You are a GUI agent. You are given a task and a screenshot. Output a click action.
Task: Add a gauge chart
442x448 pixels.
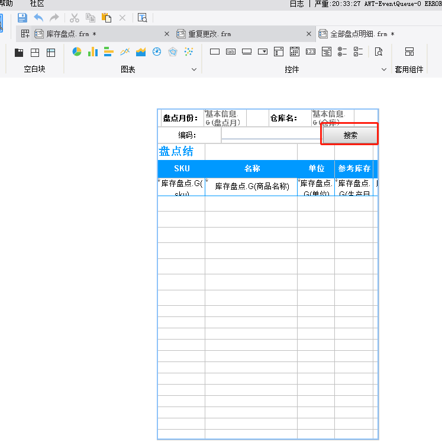(157, 52)
